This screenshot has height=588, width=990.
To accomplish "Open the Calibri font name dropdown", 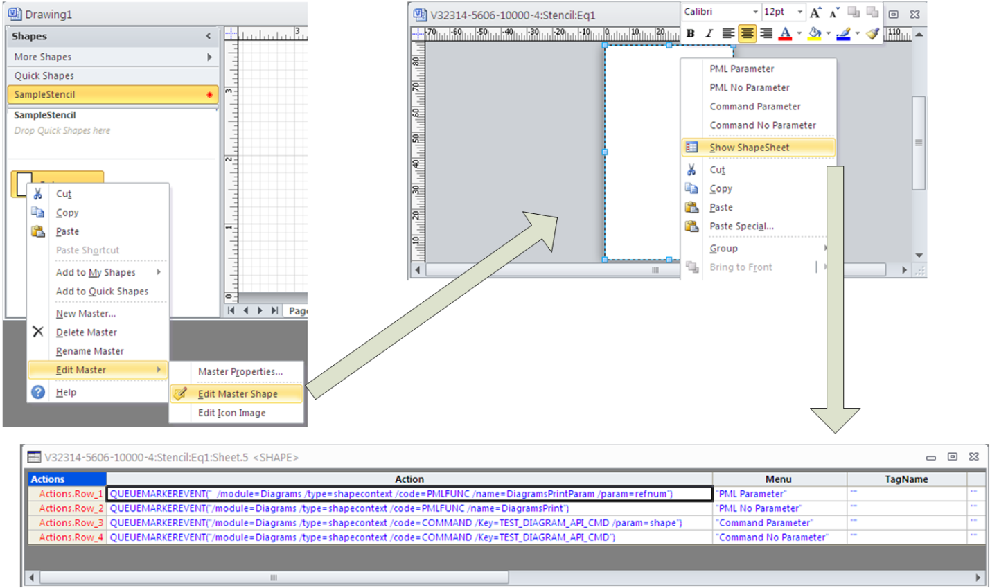I will click(x=755, y=12).
